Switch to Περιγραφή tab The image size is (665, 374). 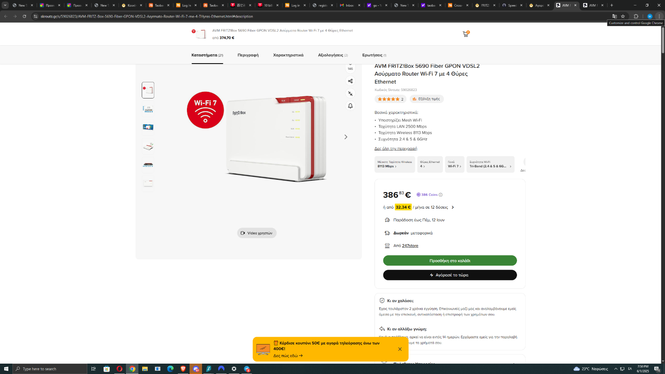[248, 55]
